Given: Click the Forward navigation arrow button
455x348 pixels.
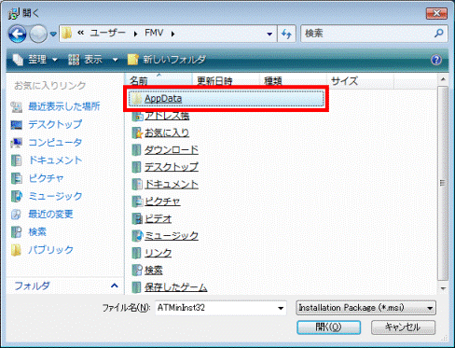Looking at the screenshot, I should (38, 34).
